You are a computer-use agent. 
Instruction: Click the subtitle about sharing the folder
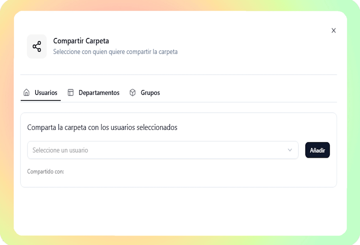(x=115, y=52)
